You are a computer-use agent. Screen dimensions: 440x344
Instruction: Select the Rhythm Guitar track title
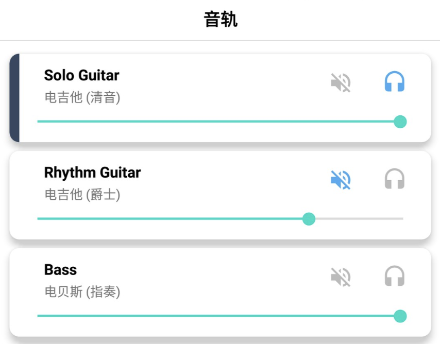click(92, 173)
